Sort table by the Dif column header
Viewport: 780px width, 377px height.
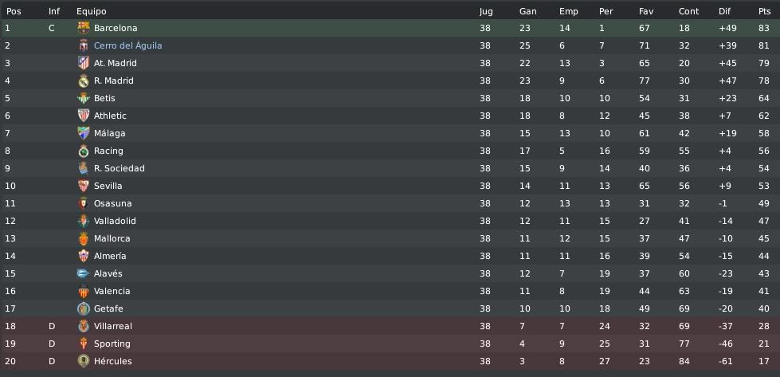pos(724,11)
